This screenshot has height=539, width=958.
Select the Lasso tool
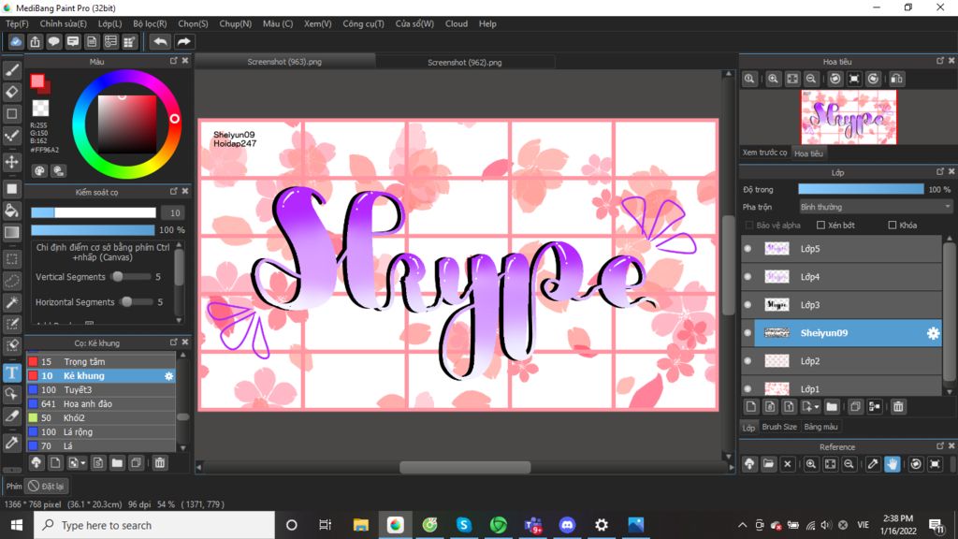pyautogui.click(x=11, y=281)
